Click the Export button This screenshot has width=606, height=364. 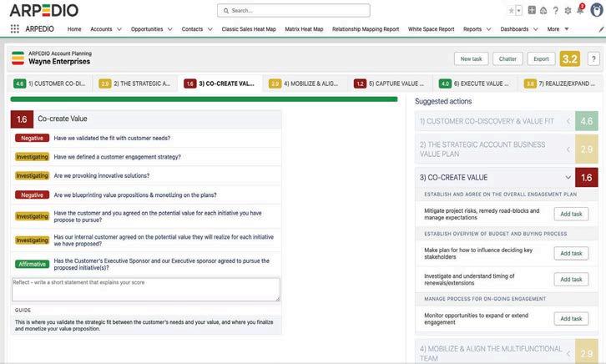click(x=541, y=59)
